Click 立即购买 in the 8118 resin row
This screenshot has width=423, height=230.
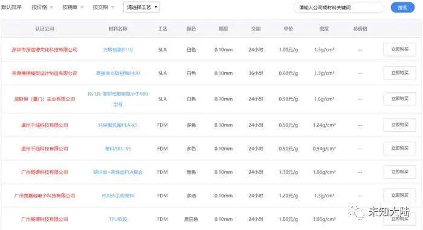[399, 49]
